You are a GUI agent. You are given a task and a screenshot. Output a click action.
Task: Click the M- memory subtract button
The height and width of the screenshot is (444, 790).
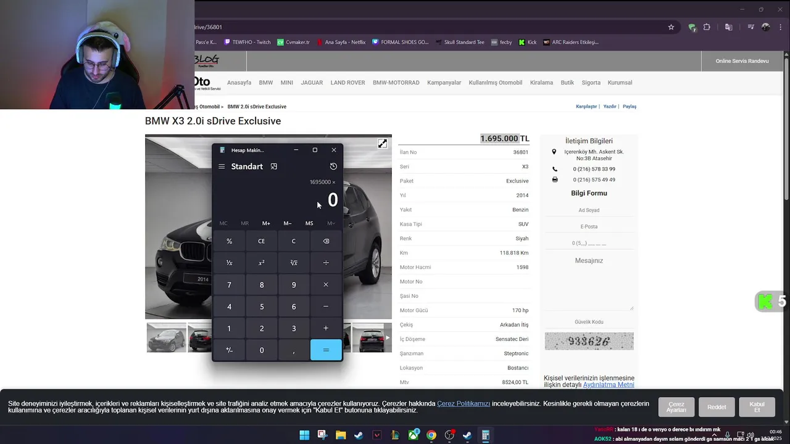[288, 223]
